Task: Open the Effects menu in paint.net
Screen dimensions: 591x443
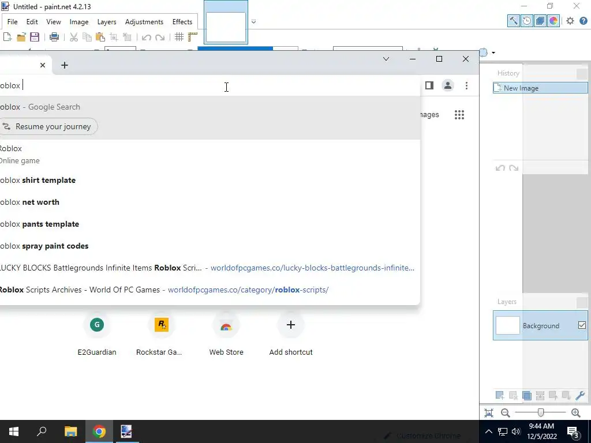Action: [182, 22]
